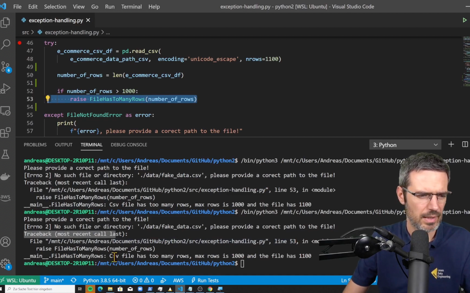The image size is (470, 293).
Task: Open Source Control view with 6 changes
Action: click(x=6, y=67)
